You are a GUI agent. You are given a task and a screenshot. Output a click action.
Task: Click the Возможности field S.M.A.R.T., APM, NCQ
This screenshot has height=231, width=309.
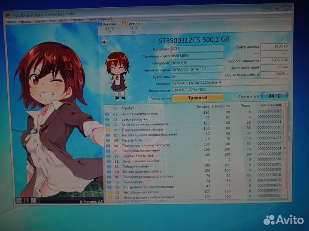(230, 90)
